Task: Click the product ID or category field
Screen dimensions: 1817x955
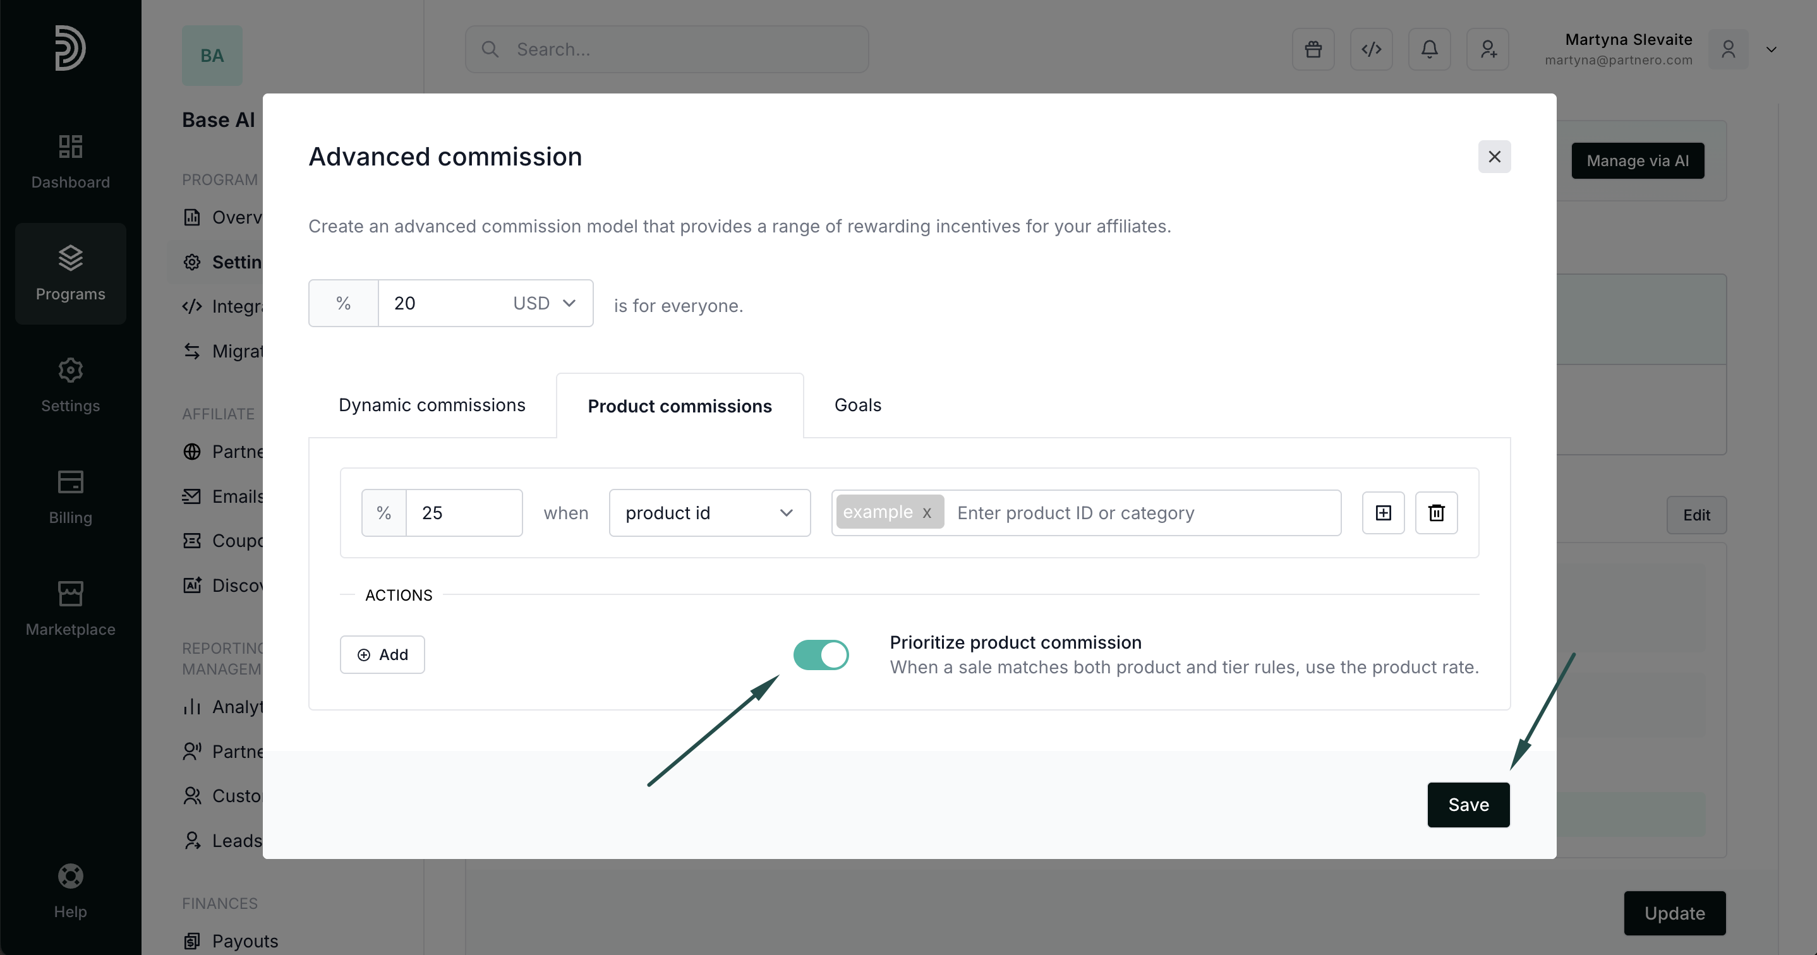Action: tap(1143, 513)
